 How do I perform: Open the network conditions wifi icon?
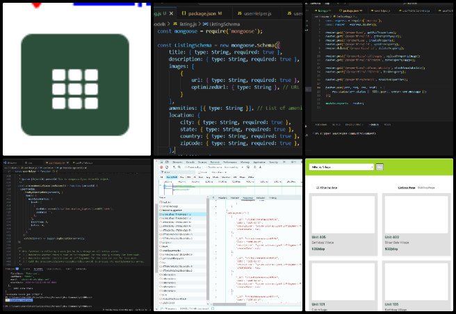point(247,167)
